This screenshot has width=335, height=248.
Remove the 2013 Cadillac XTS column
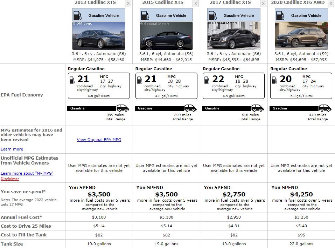pos(128,4)
